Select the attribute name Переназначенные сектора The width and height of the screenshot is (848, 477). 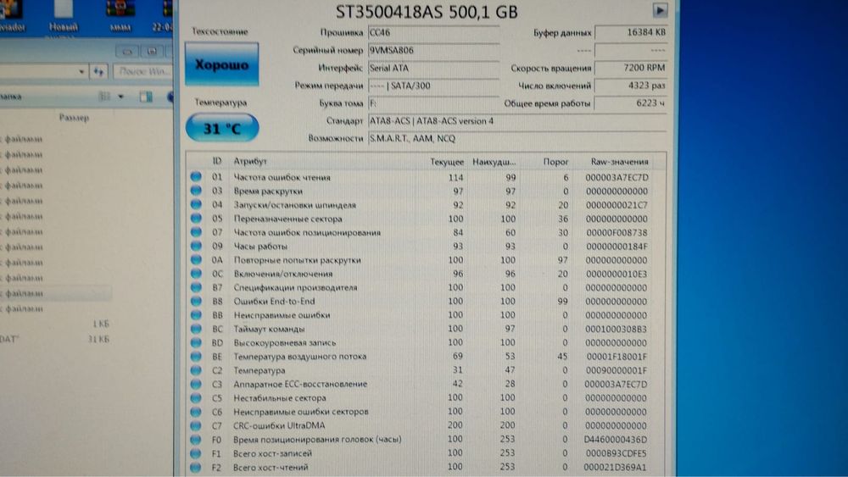coord(287,219)
